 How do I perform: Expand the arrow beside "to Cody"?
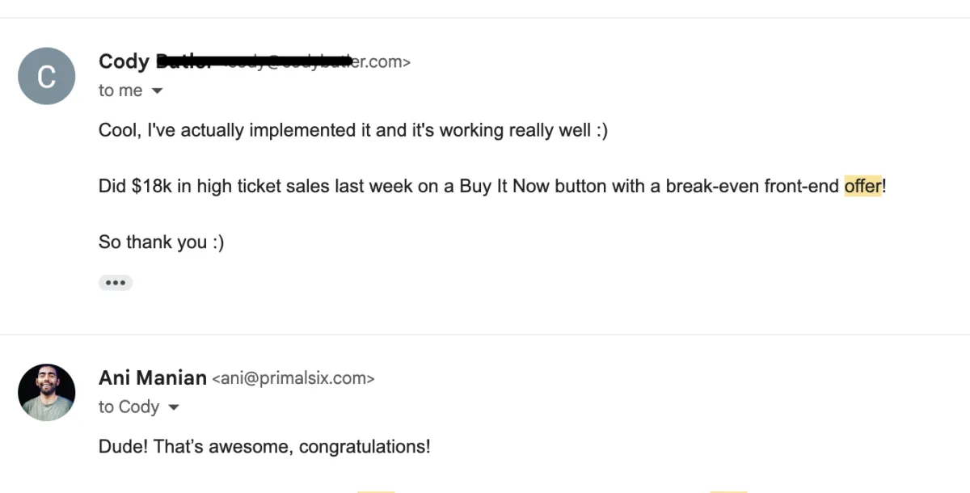pos(173,407)
